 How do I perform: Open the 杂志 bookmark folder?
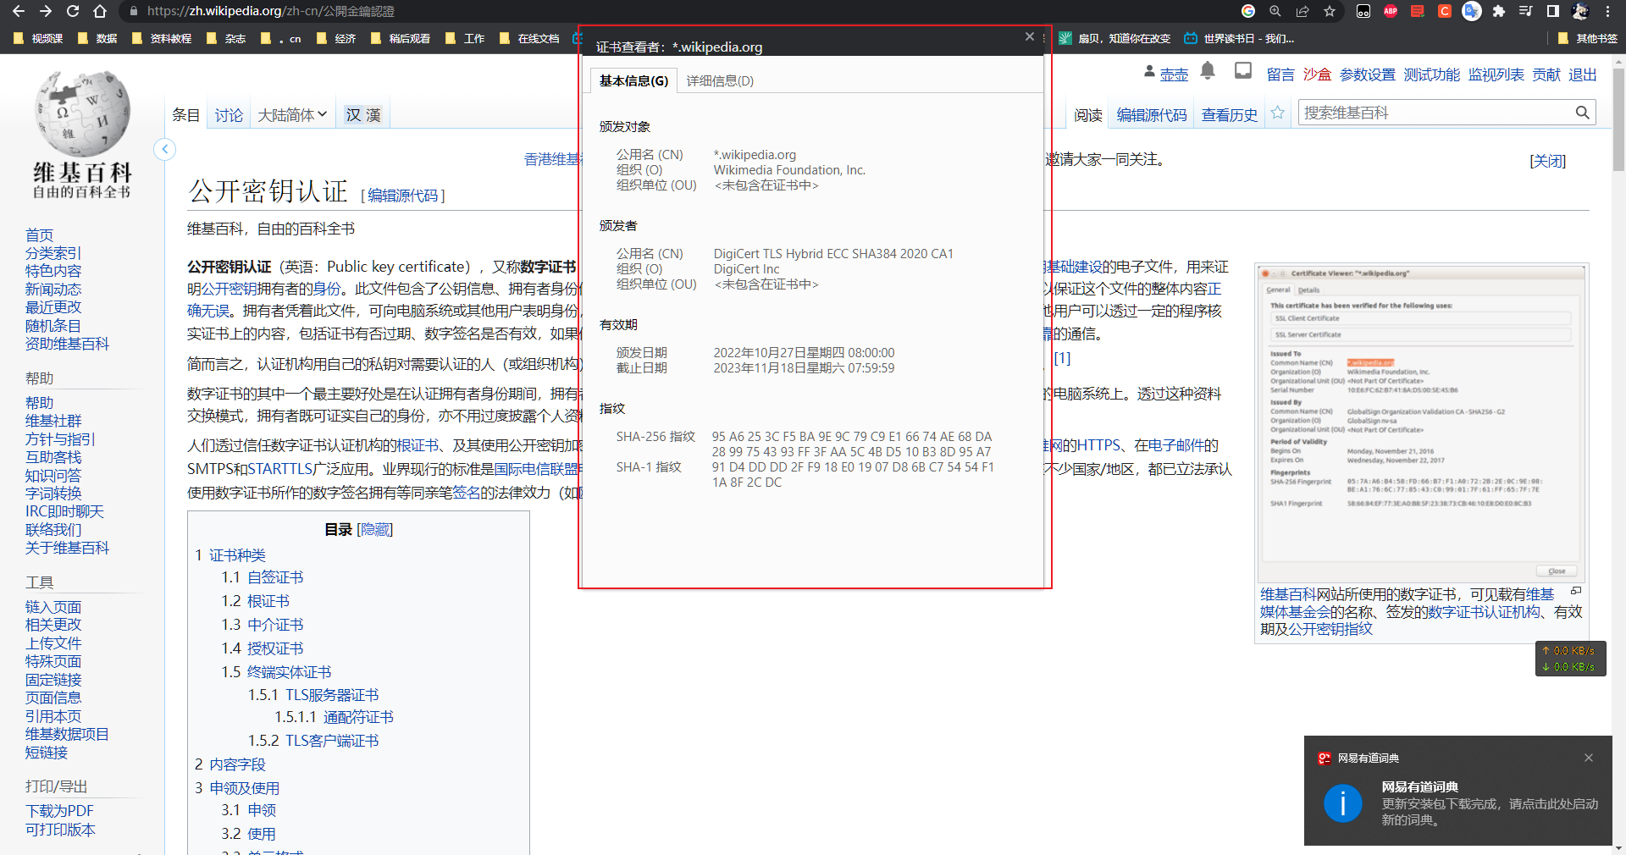click(226, 38)
